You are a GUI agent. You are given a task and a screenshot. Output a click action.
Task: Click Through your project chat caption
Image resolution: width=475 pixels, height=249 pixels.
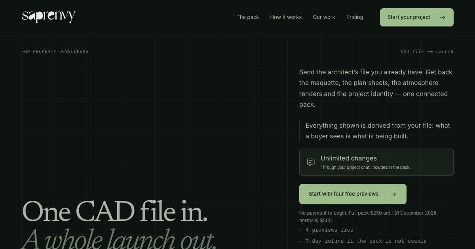[365, 167]
